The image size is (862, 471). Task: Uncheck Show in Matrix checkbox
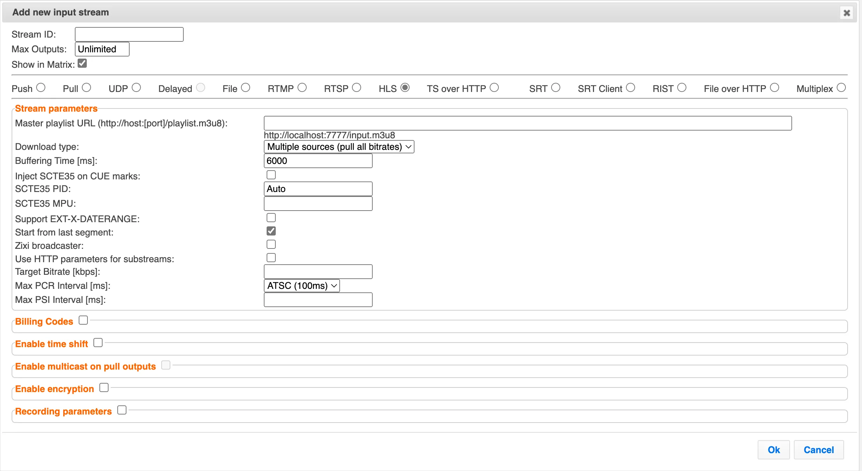click(x=82, y=64)
